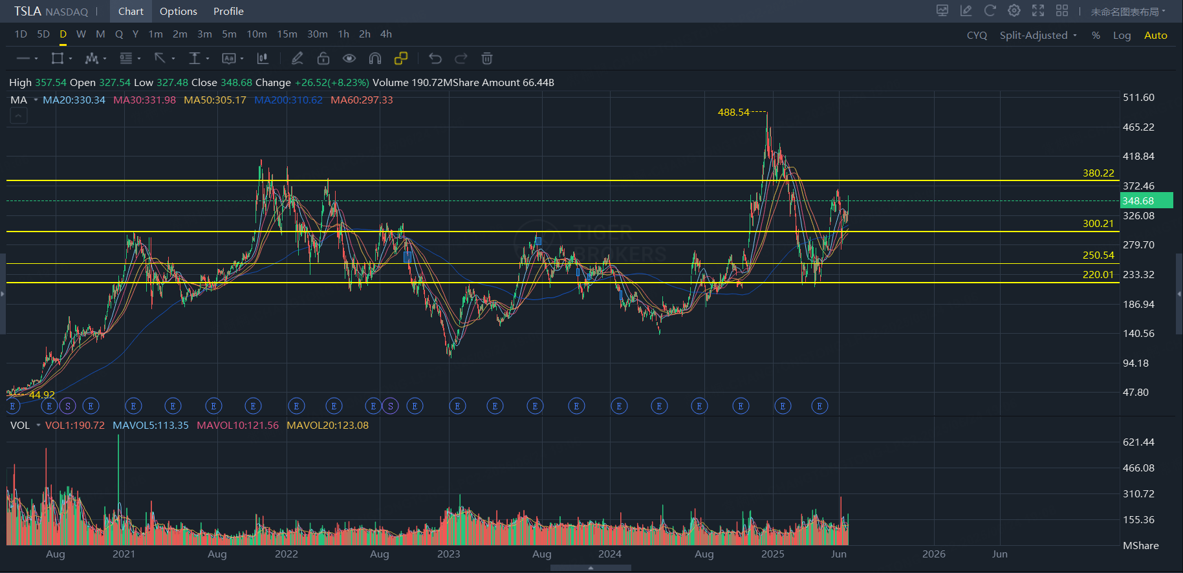Toggle the yellow linked-drawings icon
The width and height of the screenshot is (1183, 573).
point(401,59)
